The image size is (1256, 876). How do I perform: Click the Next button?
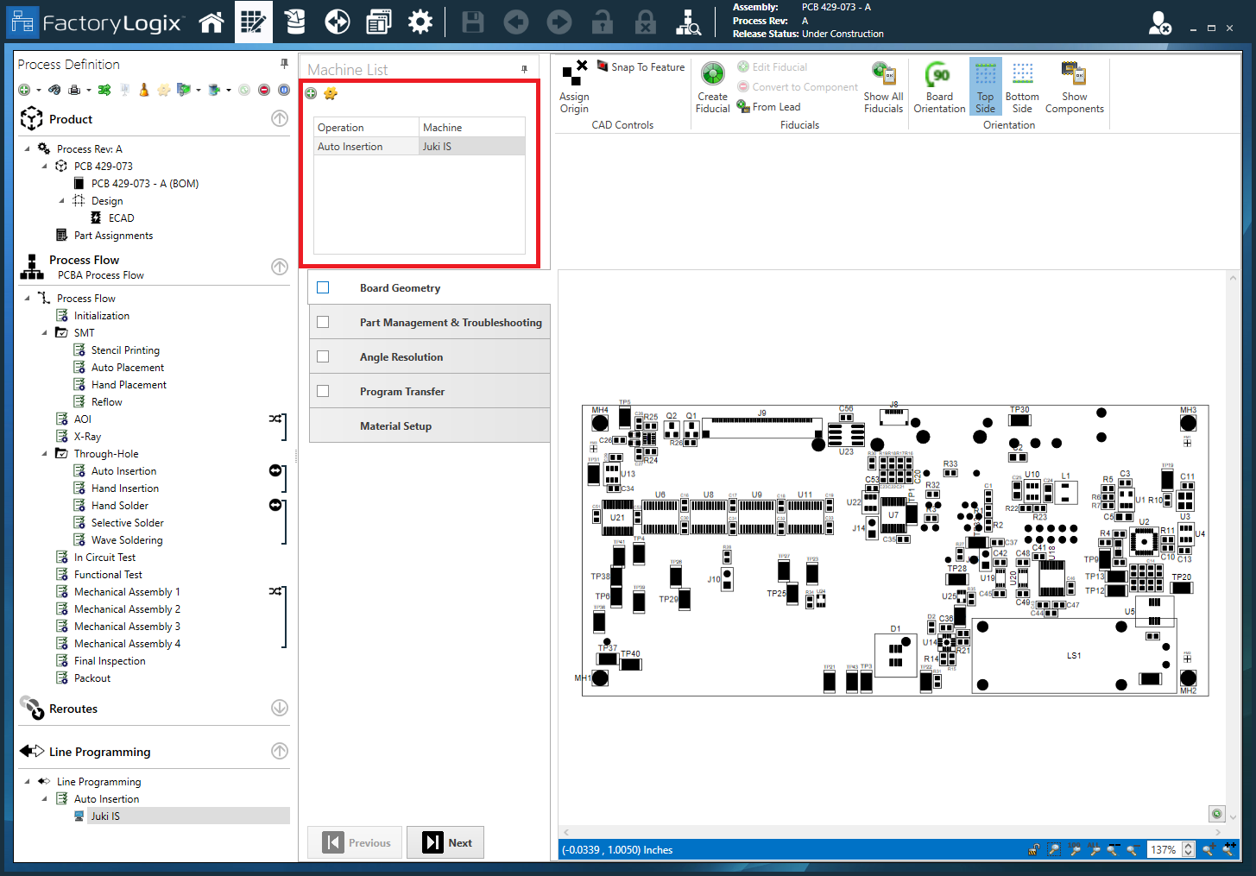tap(445, 842)
